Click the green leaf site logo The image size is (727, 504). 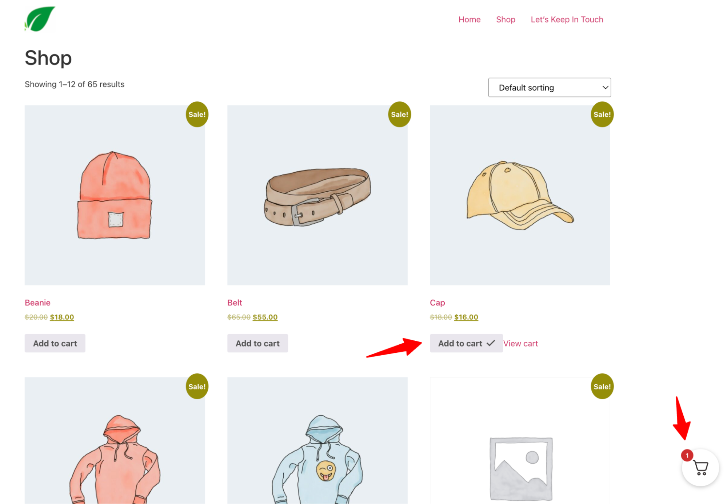pos(40,19)
